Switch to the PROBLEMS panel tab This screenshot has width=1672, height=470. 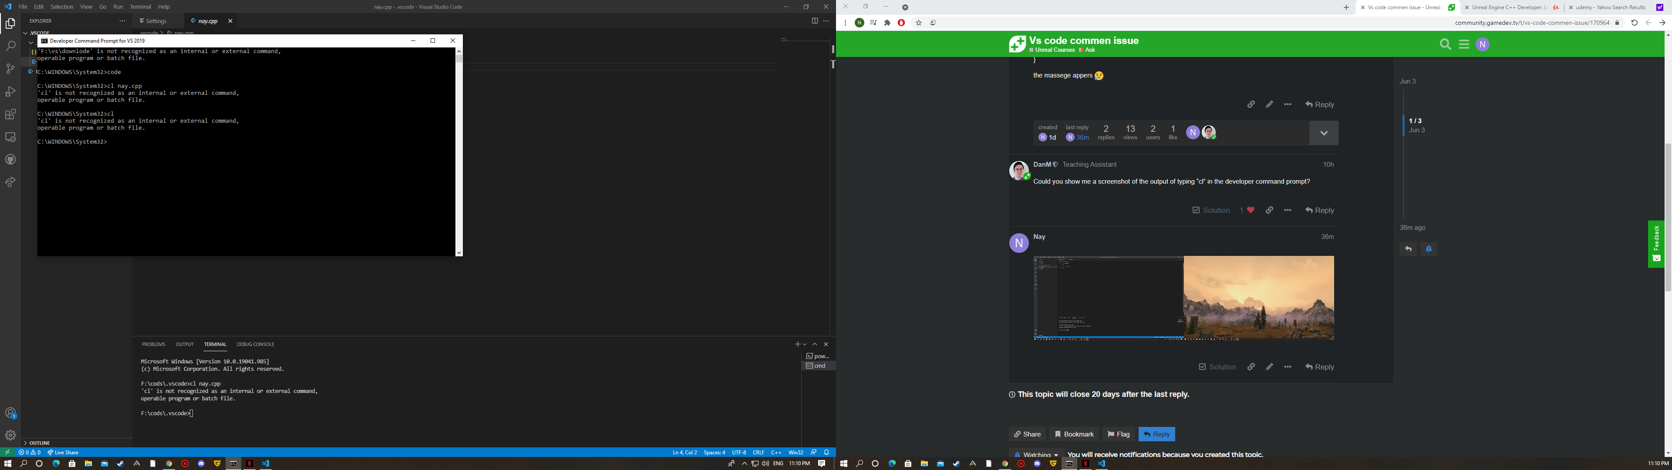click(153, 344)
